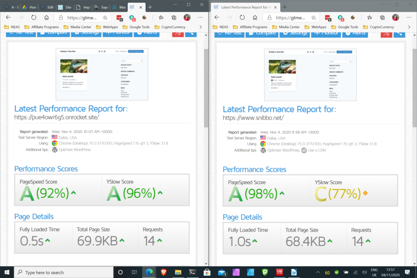The width and height of the screenshot is (417, 278).
Task: Expand more bookmarks in the left window
Action: pos(200,27)
